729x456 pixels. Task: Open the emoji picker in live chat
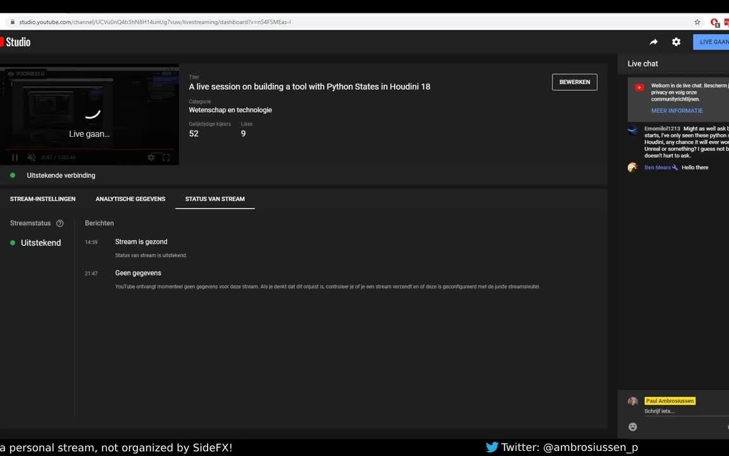point(633,427)
